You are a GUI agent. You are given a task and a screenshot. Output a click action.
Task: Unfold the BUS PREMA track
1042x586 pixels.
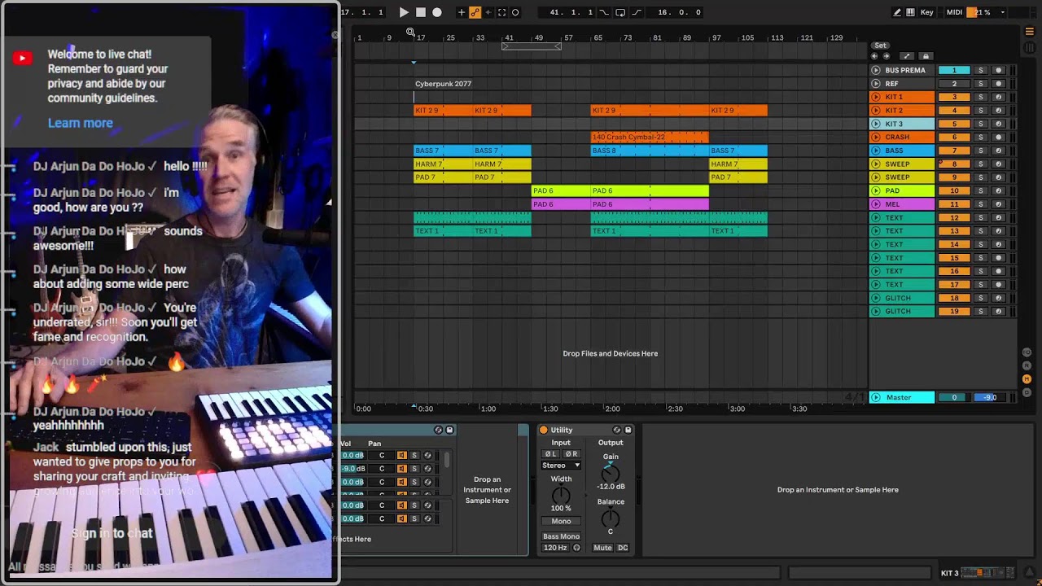tap(876, 70)
